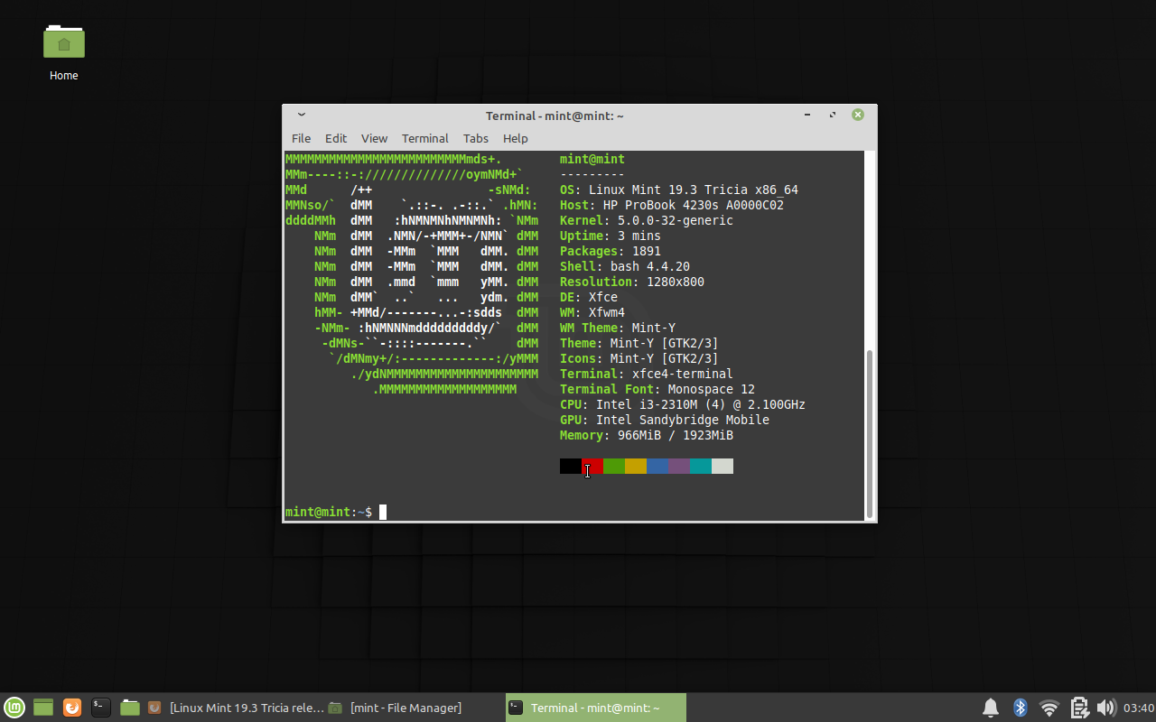Switch to the Linux Mint 19.3 Tricia browser window
The height and width of the screenshot is (722, 1156).
[235, 708]
